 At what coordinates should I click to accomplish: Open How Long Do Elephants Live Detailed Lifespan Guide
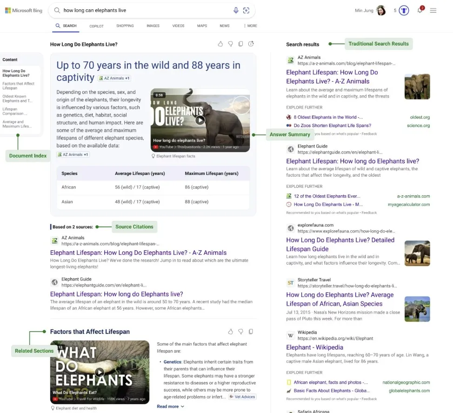(340, 244)
